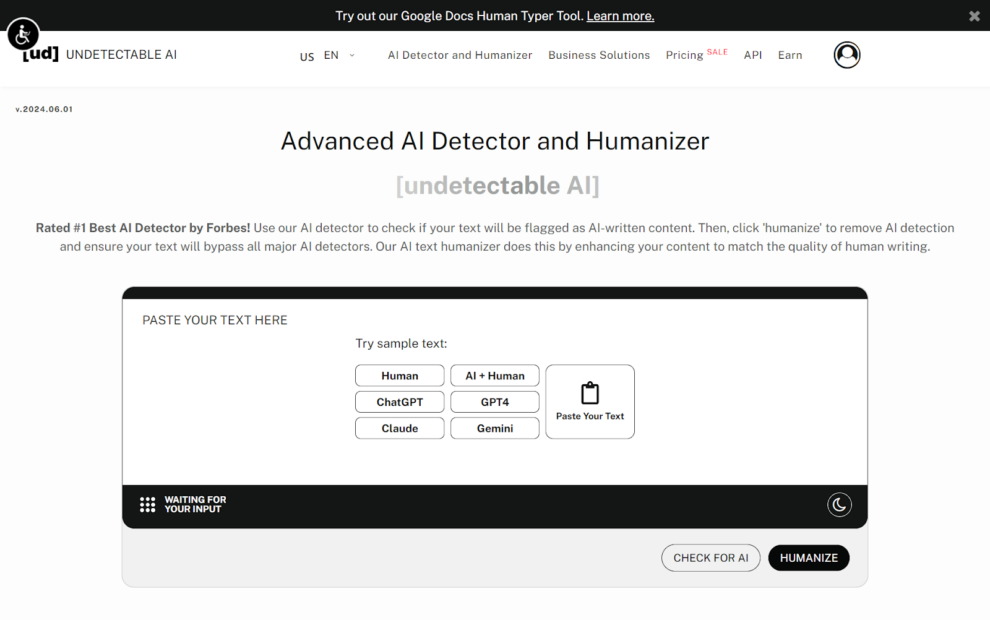This screenshot has width=990, height=620.
Task: Click the v.2024.06.01 version label
Action: tap(44, 109)
